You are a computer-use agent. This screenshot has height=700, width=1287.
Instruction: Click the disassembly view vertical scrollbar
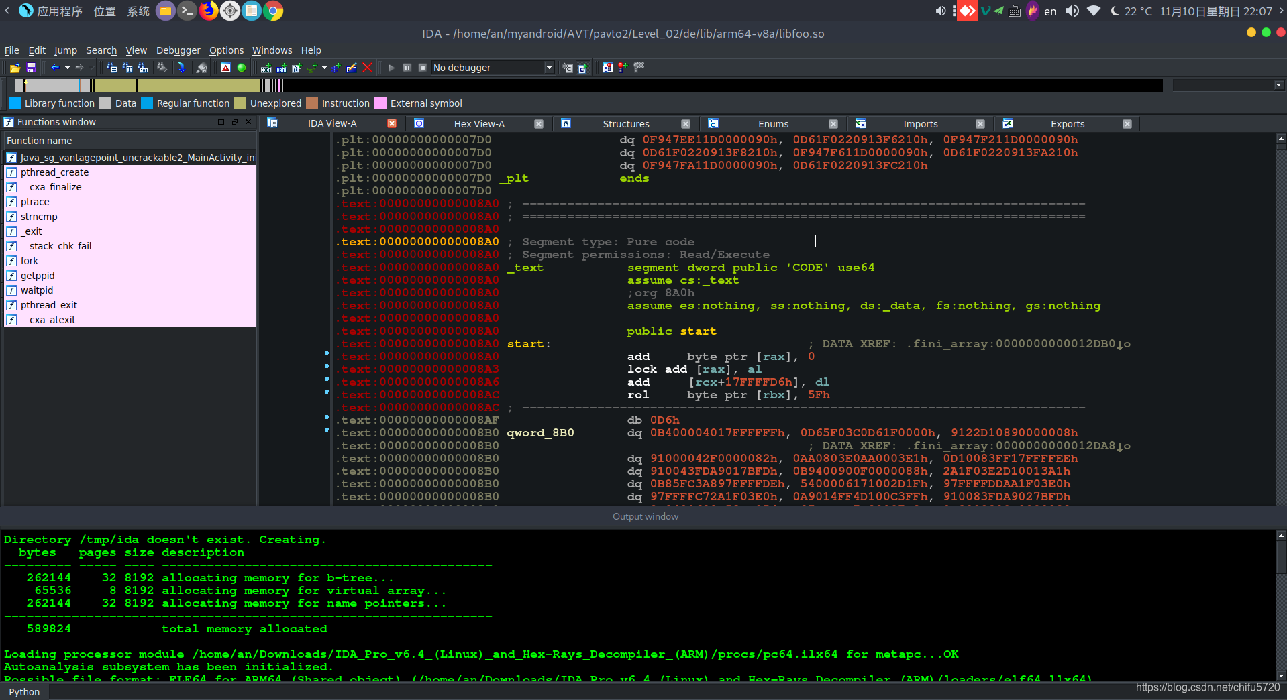(x=1281, y=319)
